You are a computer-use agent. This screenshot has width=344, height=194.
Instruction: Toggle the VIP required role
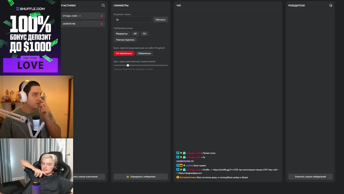135,34
